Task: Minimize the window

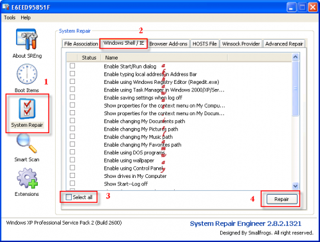Action: (291, 7)
